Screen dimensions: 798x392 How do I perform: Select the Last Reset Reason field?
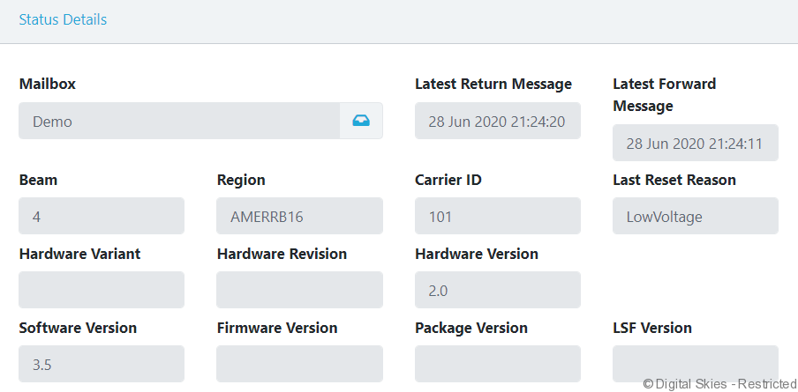[695, 216]
